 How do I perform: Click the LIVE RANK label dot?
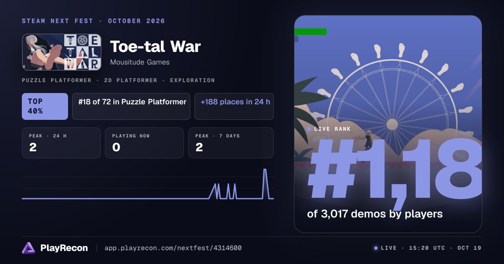coord(309,129)
